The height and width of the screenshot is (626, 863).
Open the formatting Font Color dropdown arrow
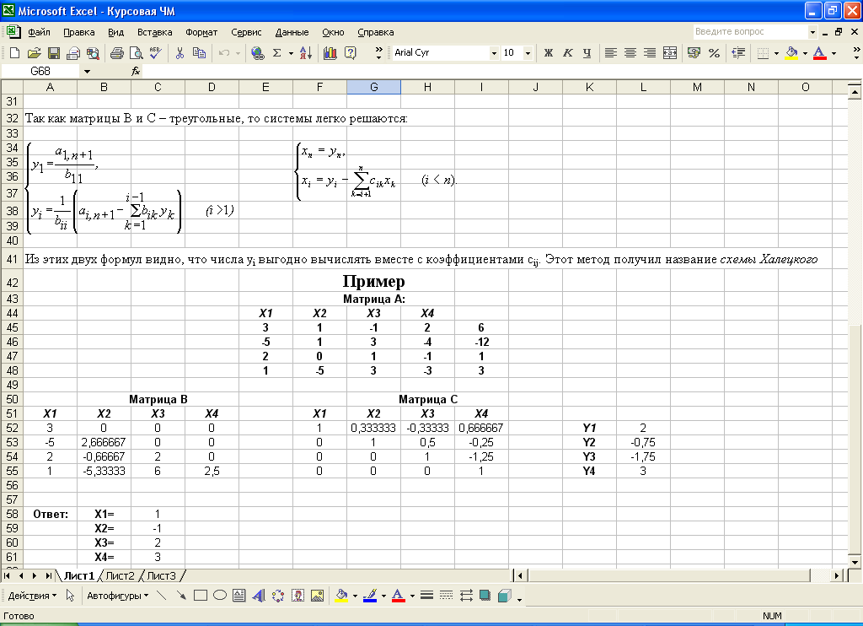[834, 53]
